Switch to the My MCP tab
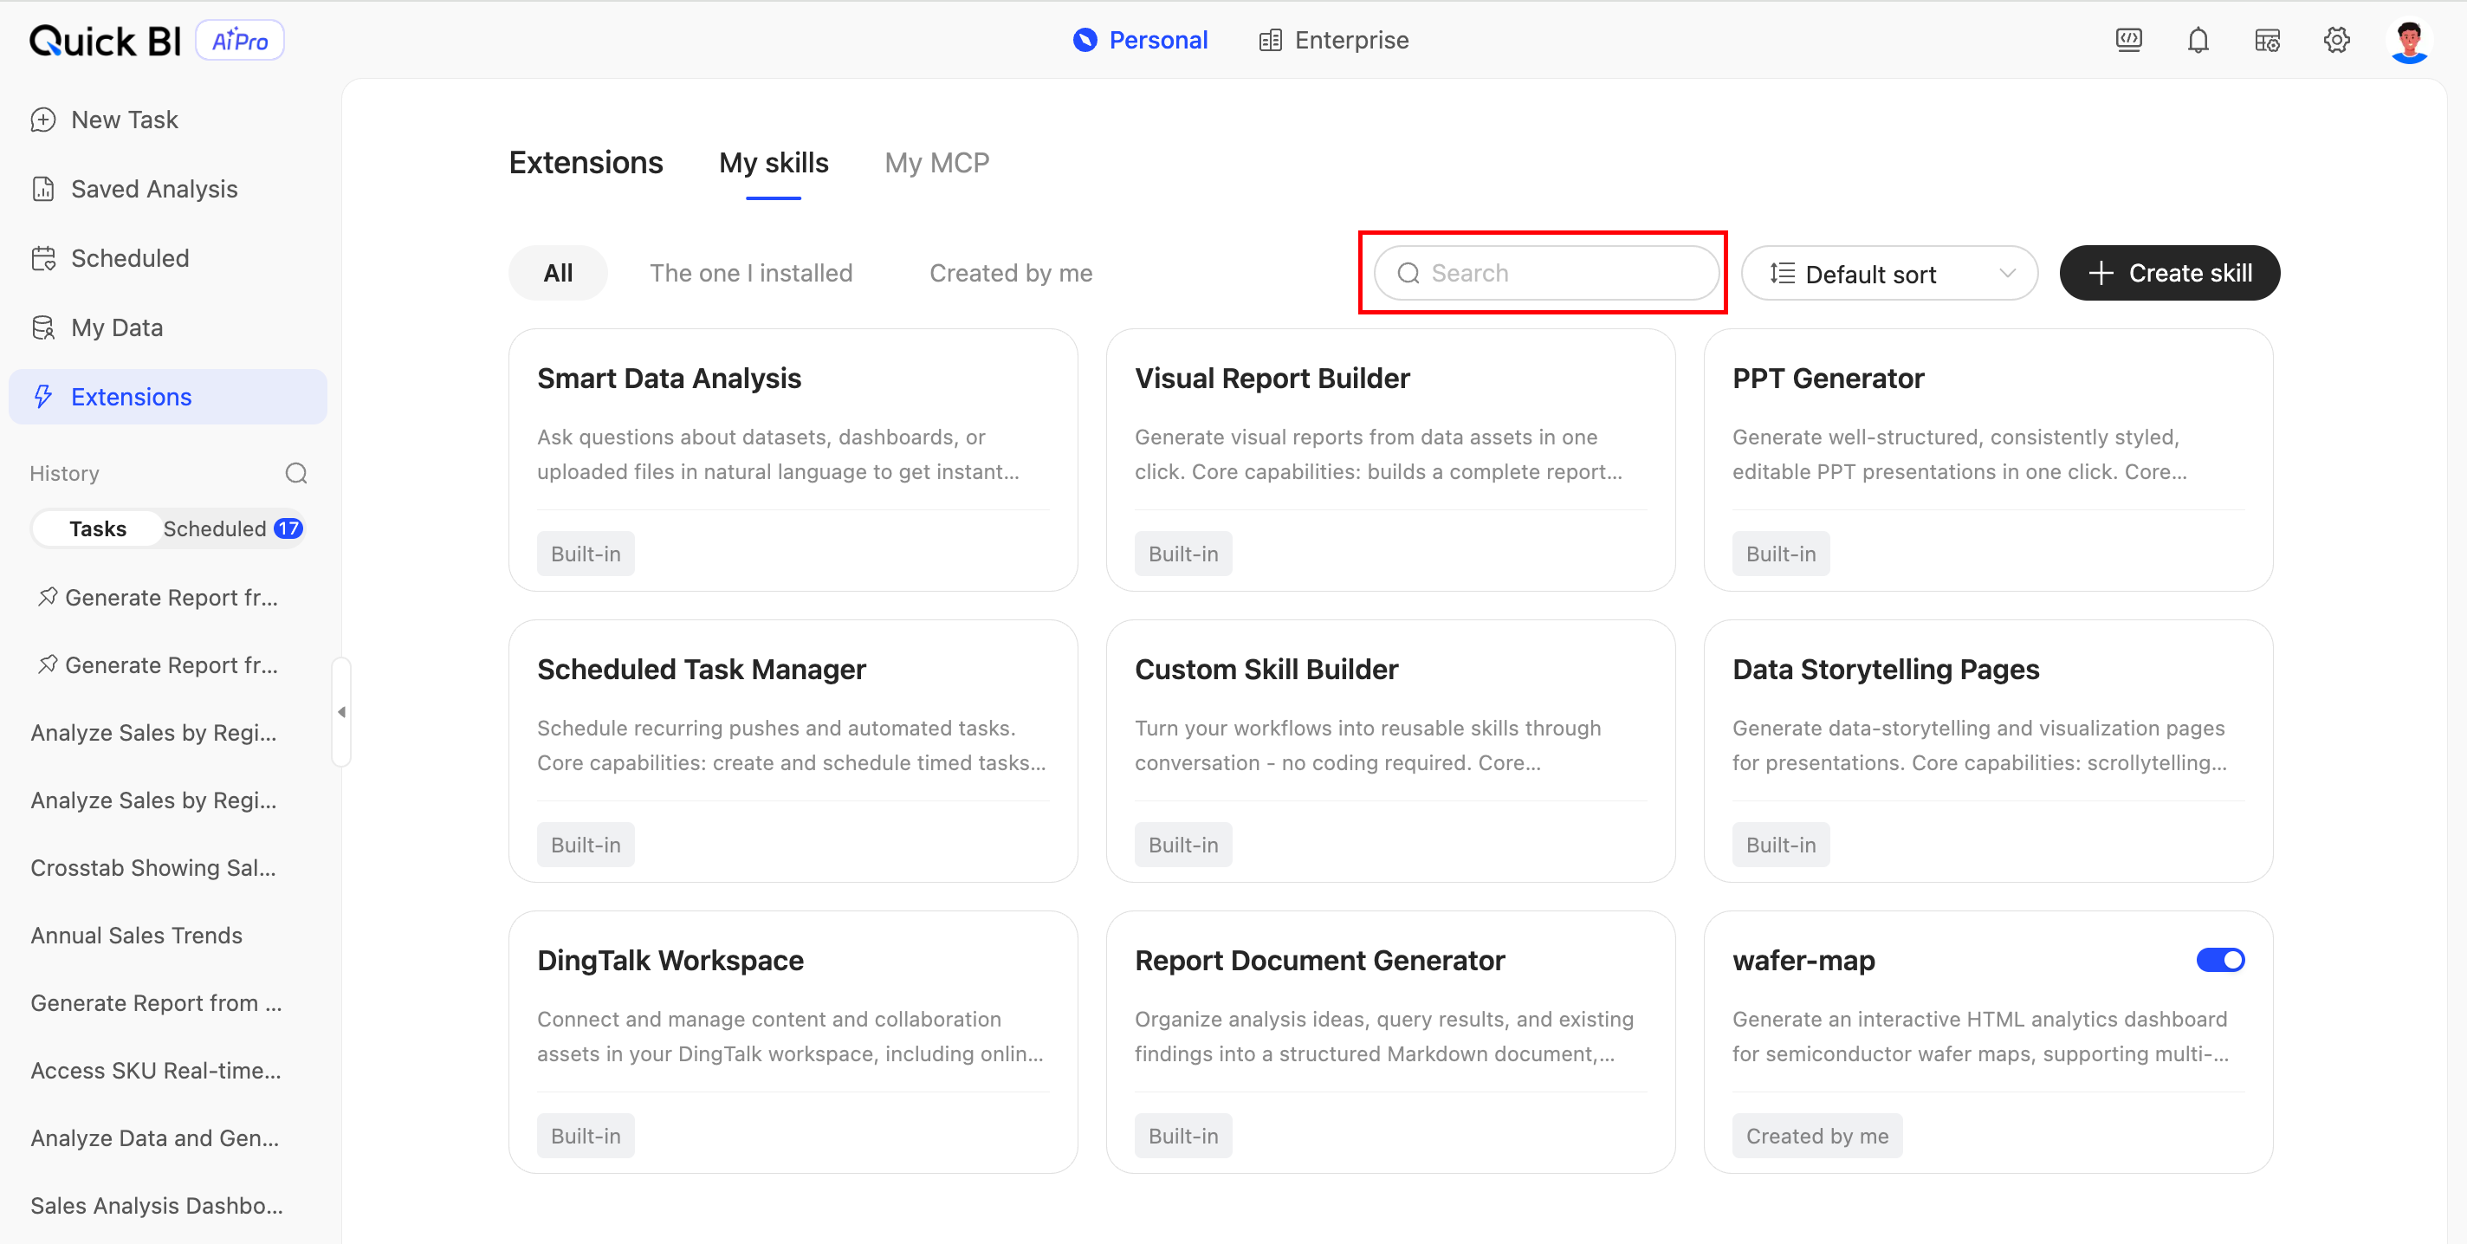The width and height of the screenshot is (2467, 1244). tap(936, 163)
